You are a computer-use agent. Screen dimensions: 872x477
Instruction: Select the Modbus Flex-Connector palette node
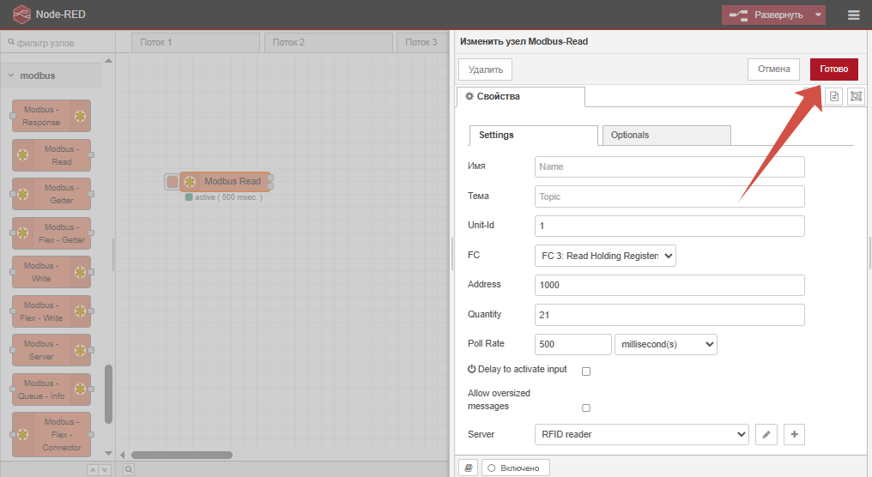tap(51, 435)
